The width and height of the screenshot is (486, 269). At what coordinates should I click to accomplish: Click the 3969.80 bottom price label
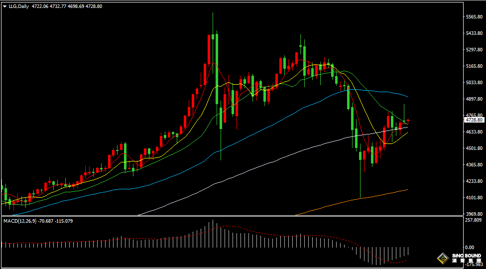point(474,214)
